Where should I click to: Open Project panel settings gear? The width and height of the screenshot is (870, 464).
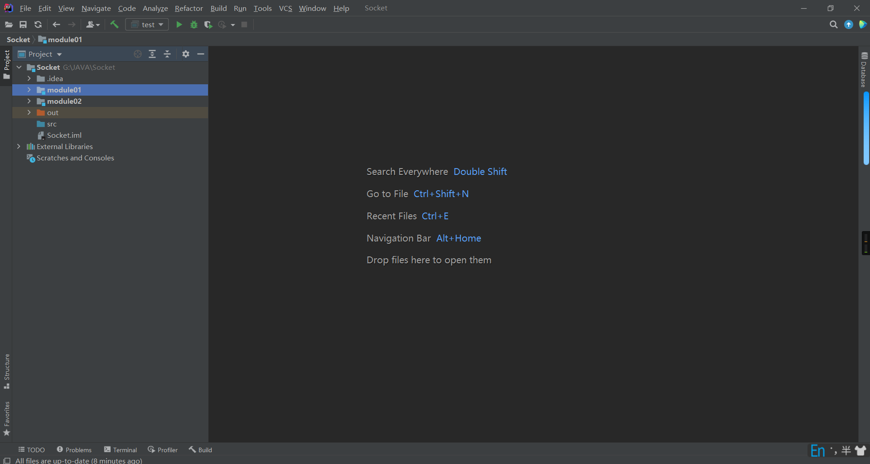(186, 54)
